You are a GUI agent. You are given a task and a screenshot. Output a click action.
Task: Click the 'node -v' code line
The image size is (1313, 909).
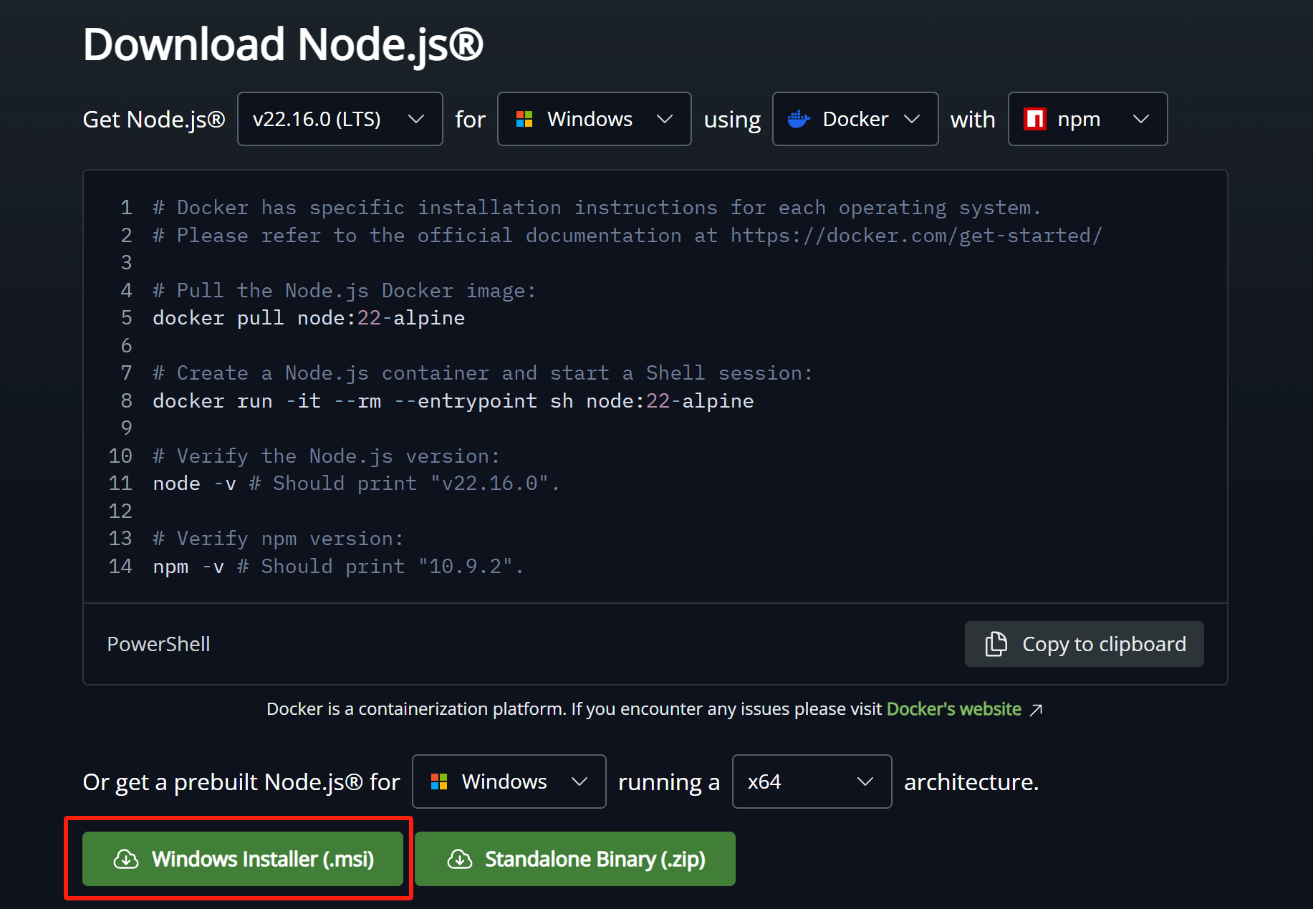click(356, 484)
